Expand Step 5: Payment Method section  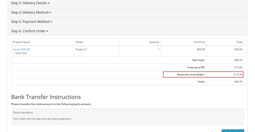point(32,22)
